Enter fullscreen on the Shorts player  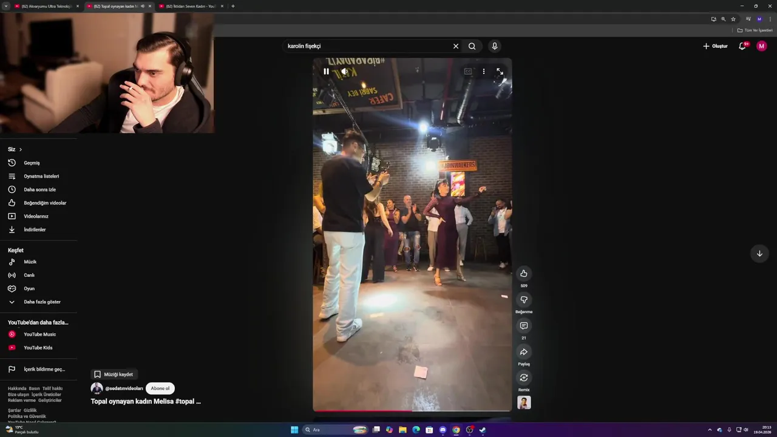[500, 71]
